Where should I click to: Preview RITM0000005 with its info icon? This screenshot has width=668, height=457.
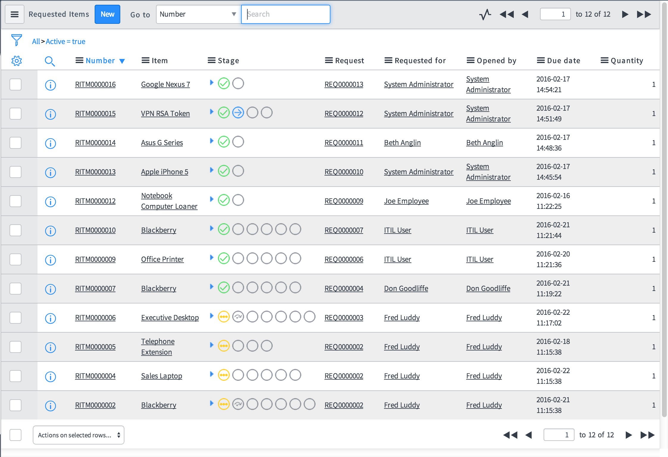coord(50,348)
